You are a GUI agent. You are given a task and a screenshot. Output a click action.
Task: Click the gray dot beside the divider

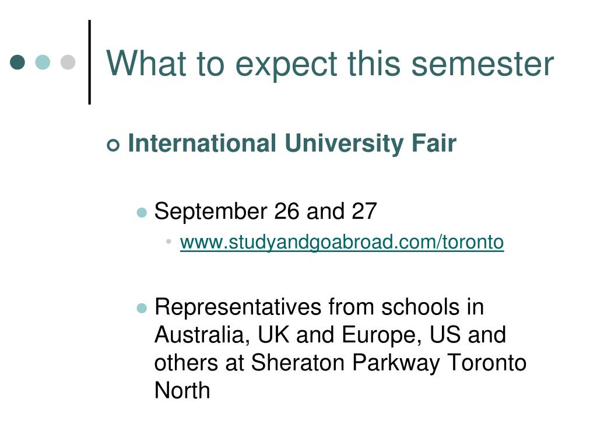[68, 62]
